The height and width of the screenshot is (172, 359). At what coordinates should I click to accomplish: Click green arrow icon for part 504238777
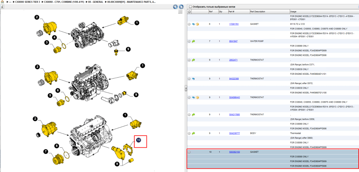point(193,133)
